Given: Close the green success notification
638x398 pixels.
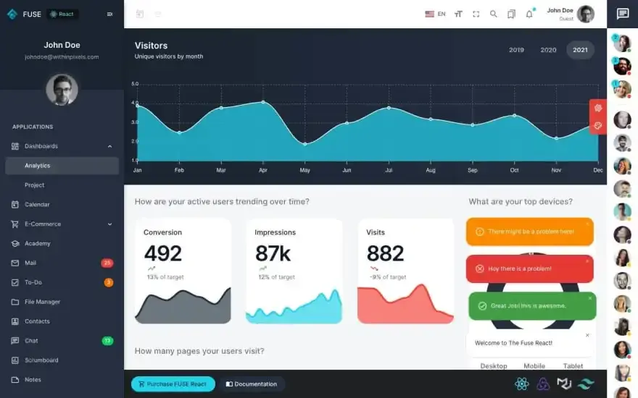Looking at the screenshot, I should point(590,298).
